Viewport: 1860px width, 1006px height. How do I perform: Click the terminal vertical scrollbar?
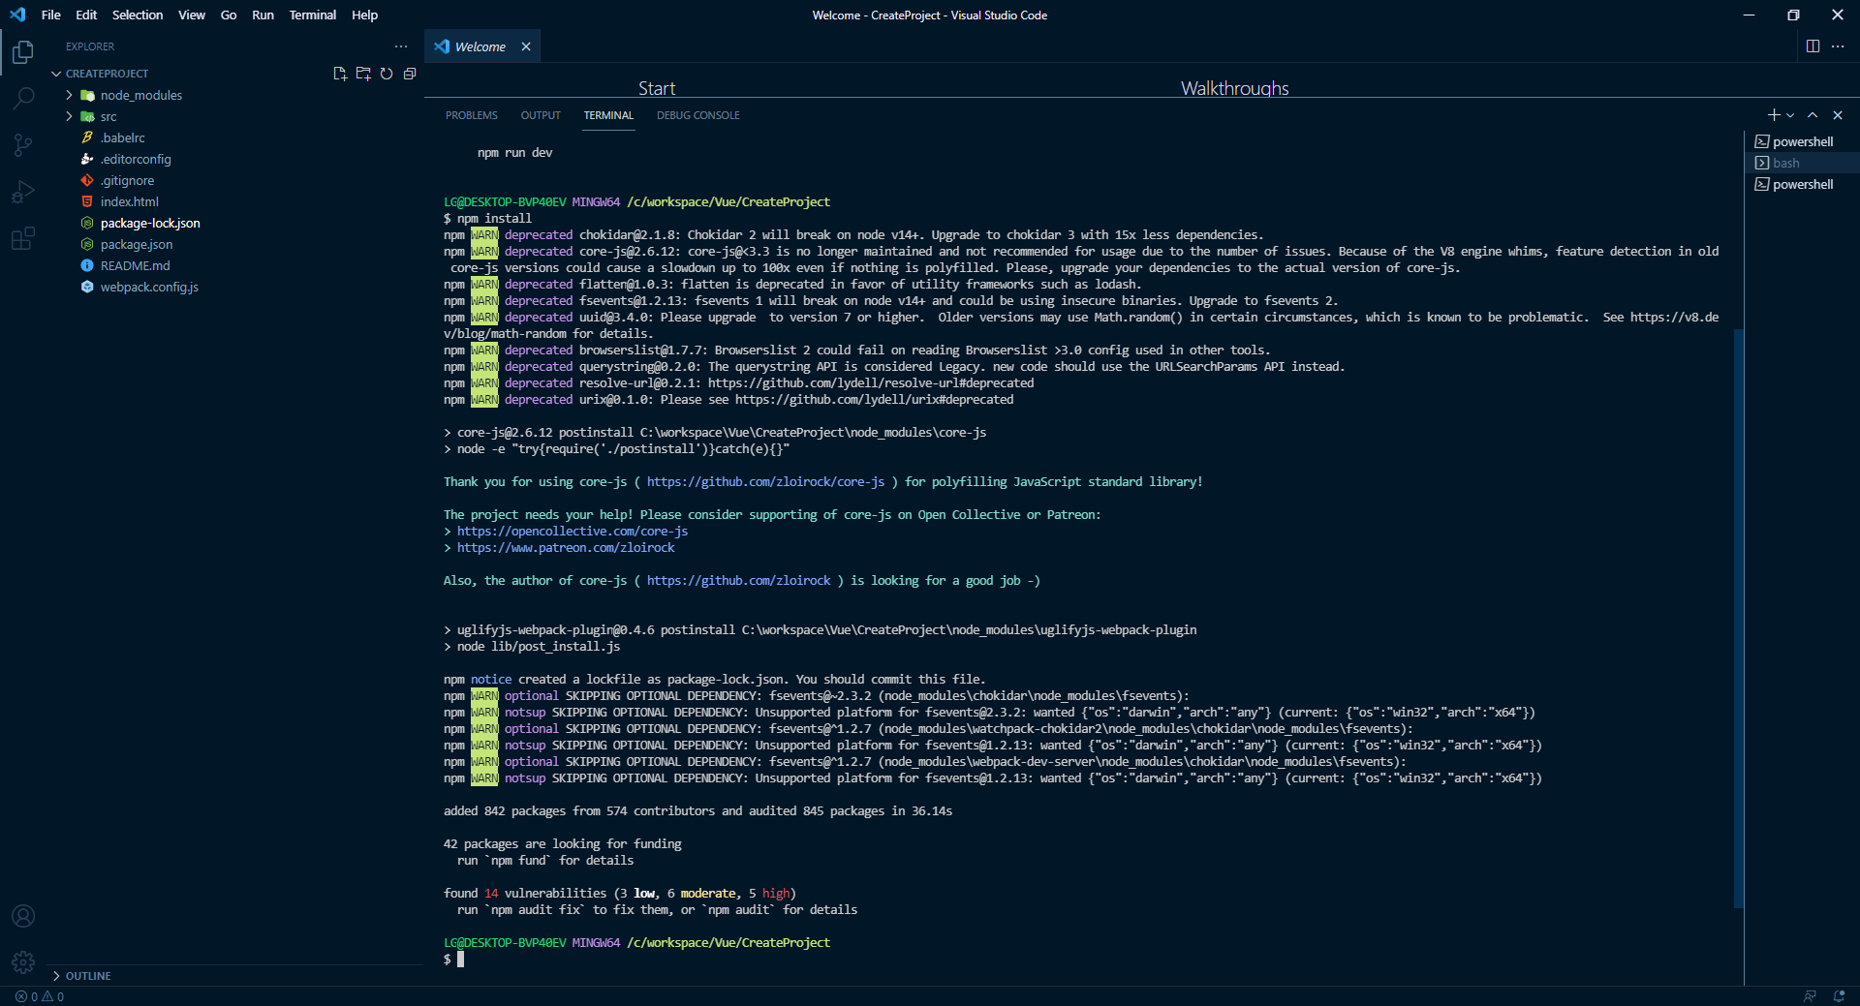tap(1738, 620)
